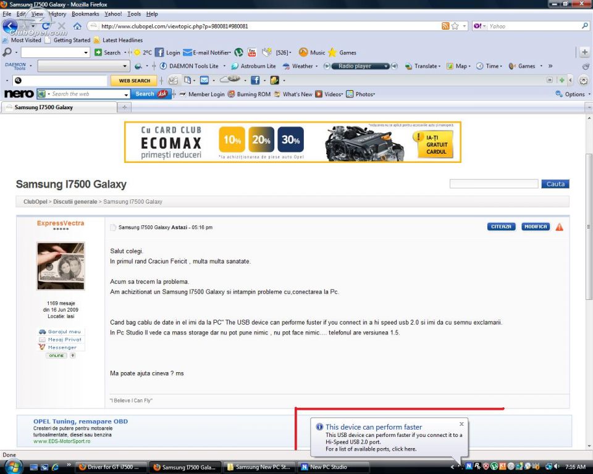Screen dimensions: 593x474
Task: Launch DAEMON Tools Lite from toolbar
Action: pyautogui.click(x=189, y=66)
